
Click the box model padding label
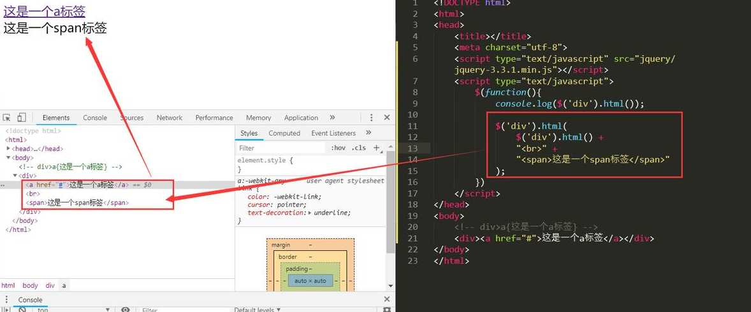(298, 269)
